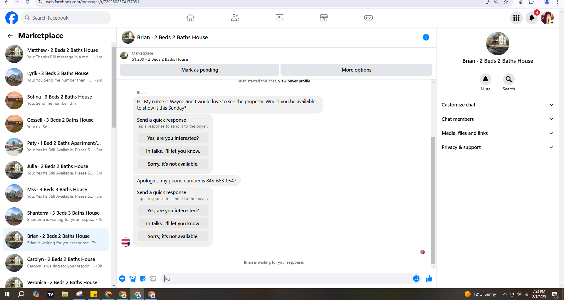
Task: Click the chat messages scrollbar thumb
Action: point(433,200)
